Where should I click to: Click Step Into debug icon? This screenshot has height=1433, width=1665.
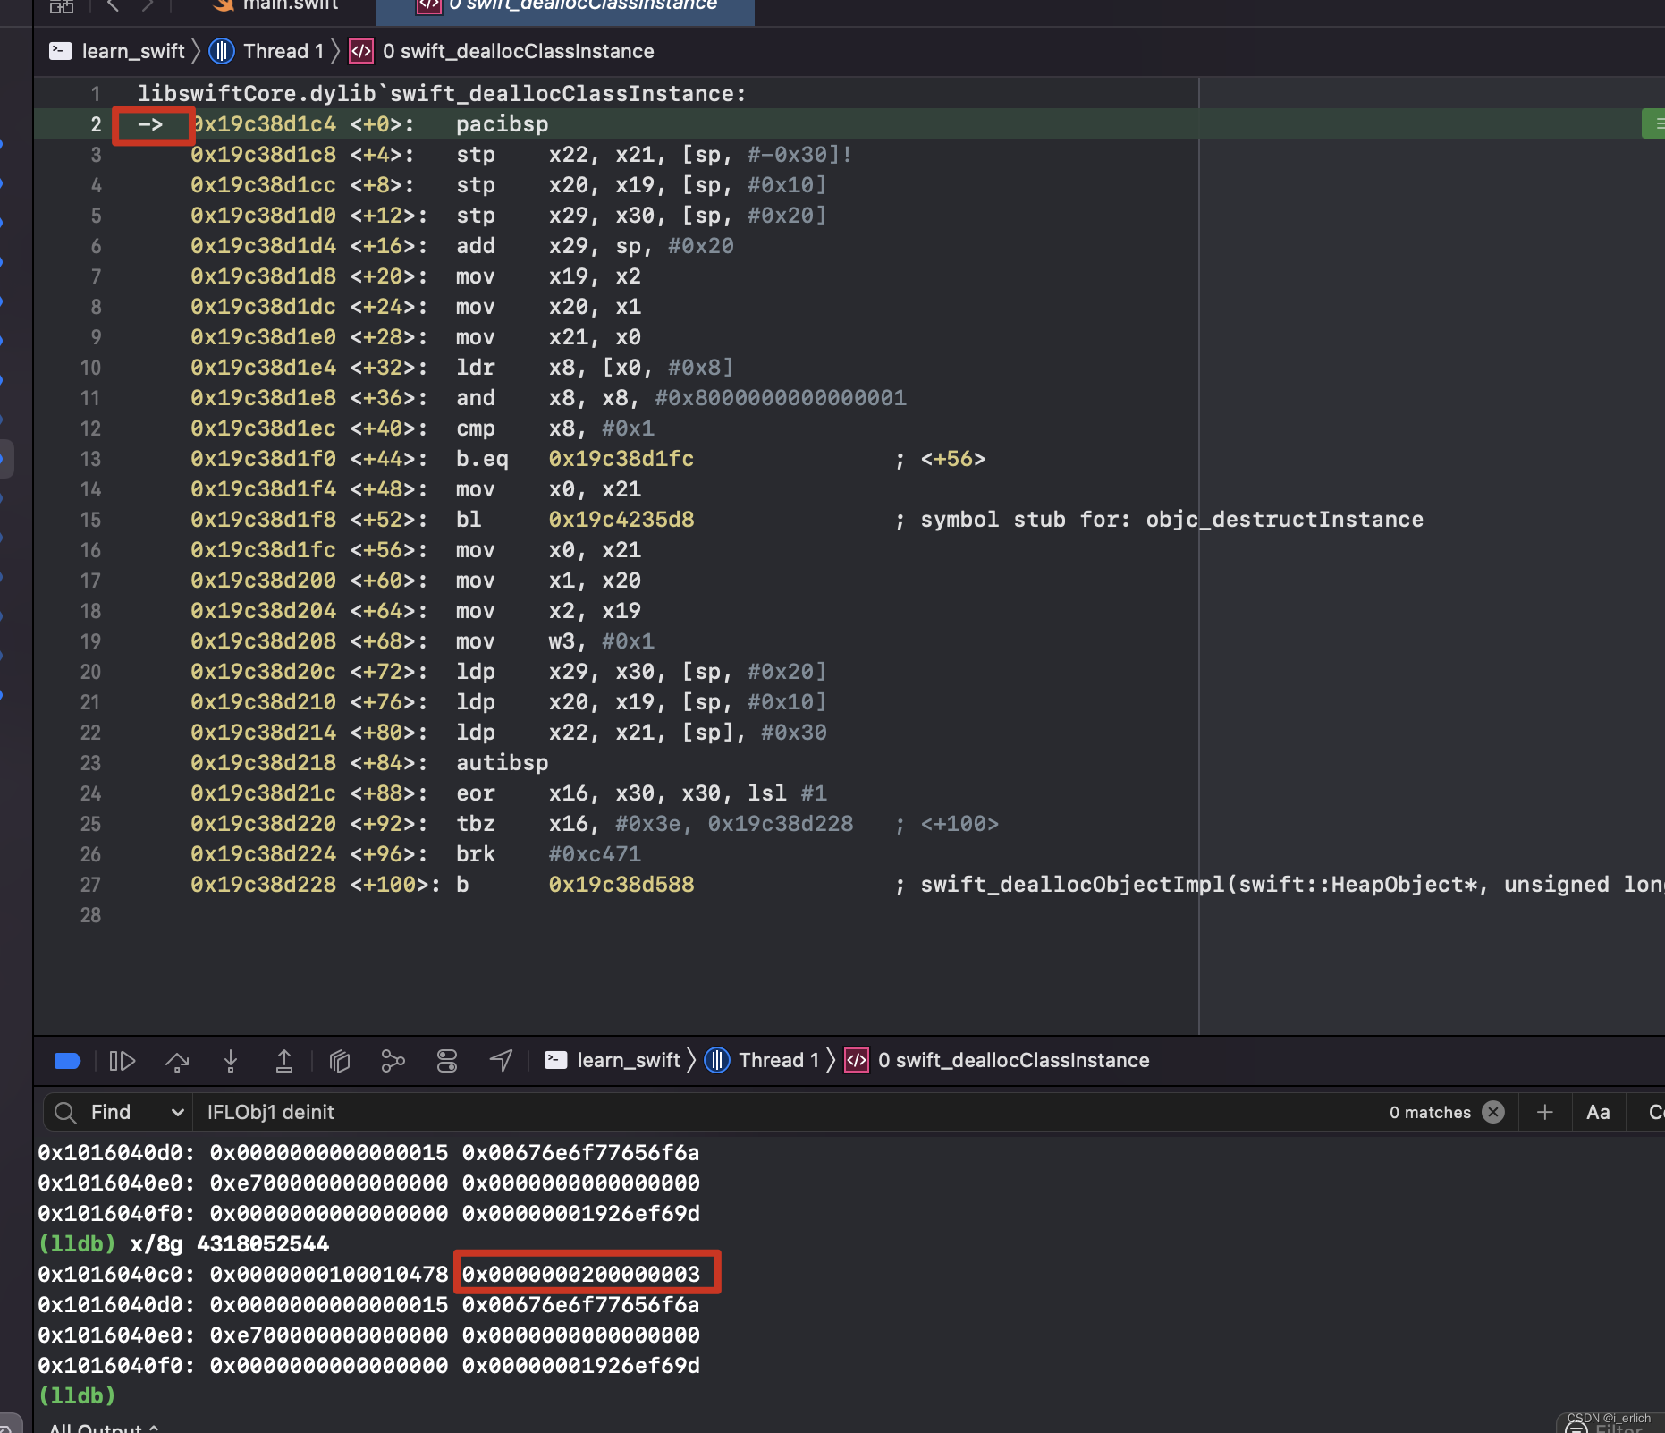point(231,1061)
